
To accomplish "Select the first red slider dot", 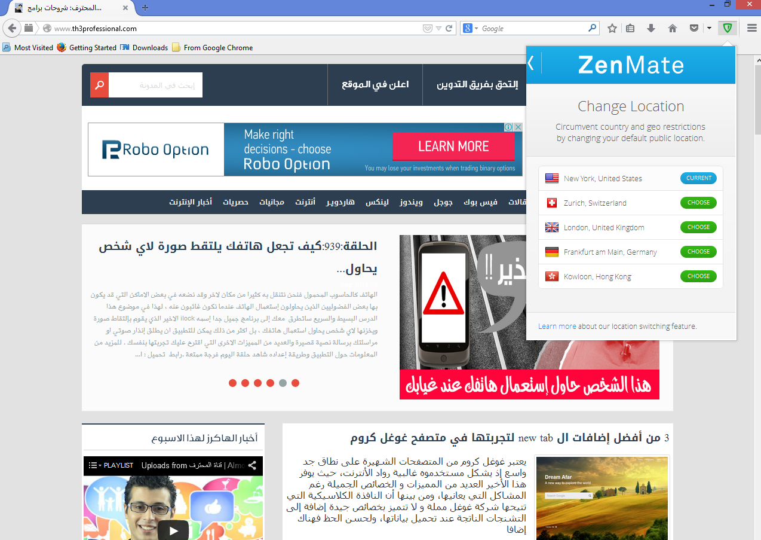I will point(233,383).
